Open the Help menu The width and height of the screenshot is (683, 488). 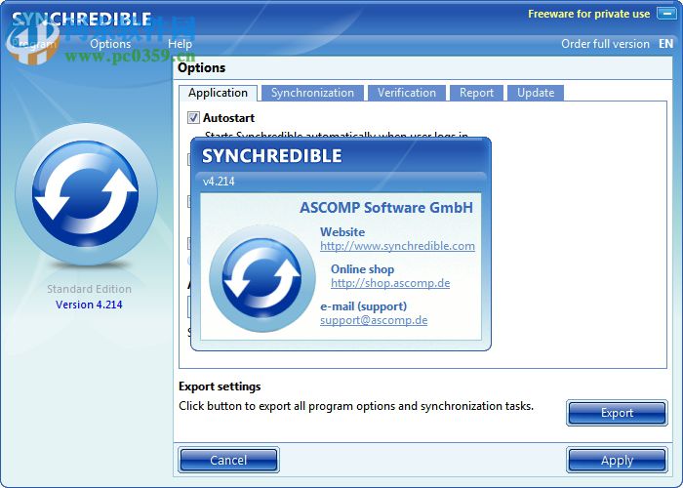pos(180,44)
